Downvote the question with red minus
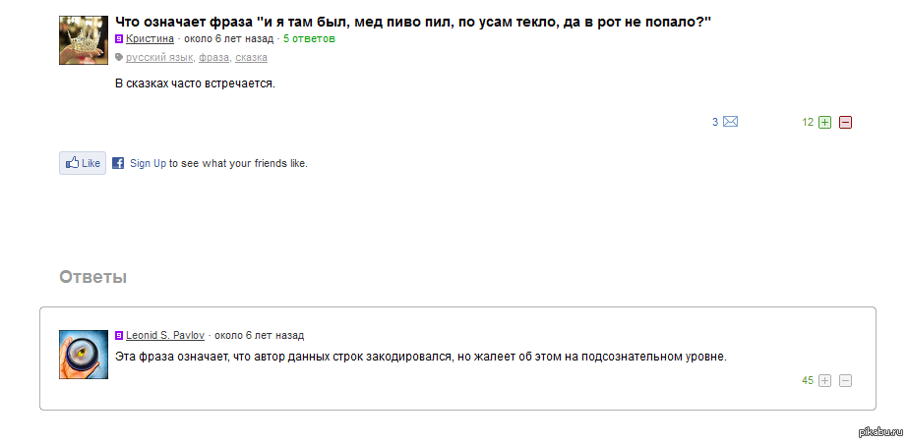 coord(845,123)
